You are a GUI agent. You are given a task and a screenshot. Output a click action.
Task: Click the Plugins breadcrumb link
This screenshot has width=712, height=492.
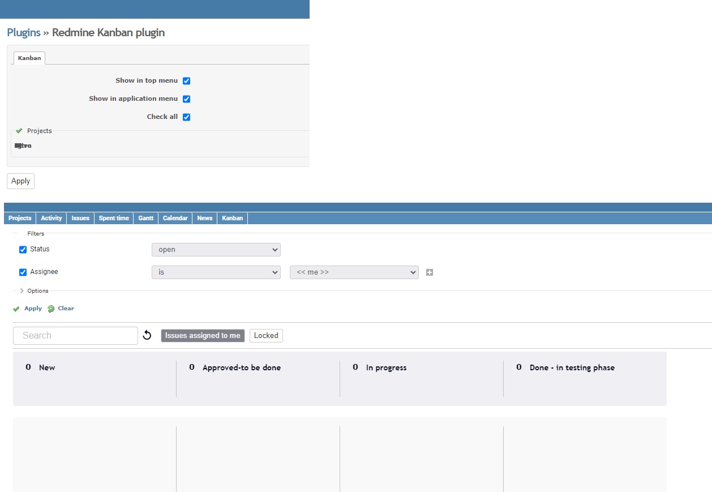point(24,32)
